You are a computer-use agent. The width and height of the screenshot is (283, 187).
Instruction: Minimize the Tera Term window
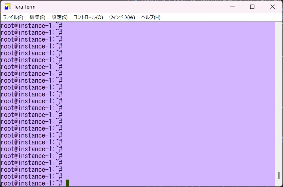232,6
